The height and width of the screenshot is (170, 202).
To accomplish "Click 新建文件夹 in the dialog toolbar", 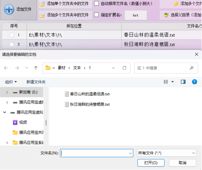I will coord(36,82).
